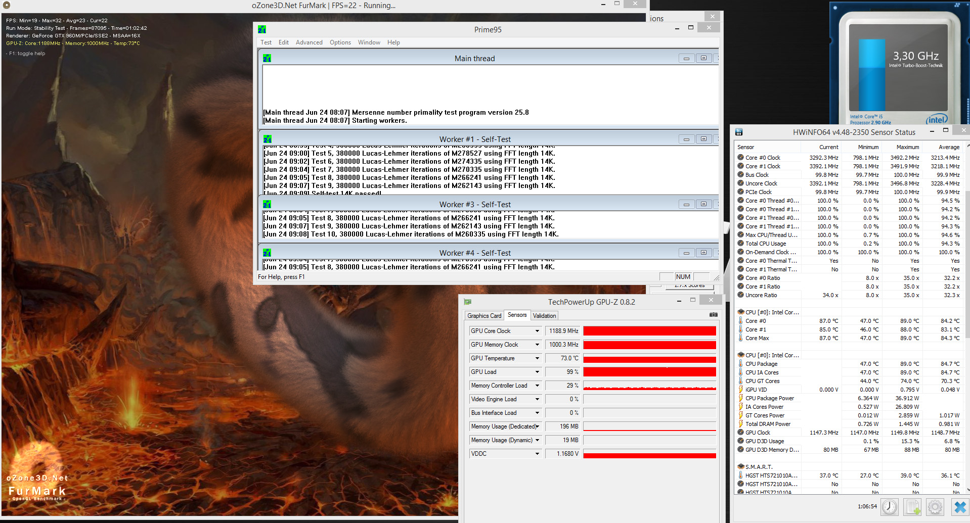Click the HWiNFO64 title bar icon
This screenshot has width=970, height=523.
739,132
